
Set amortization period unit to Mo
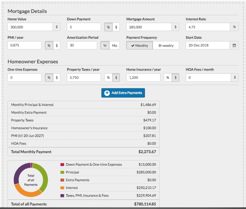(x=115, y=45)
